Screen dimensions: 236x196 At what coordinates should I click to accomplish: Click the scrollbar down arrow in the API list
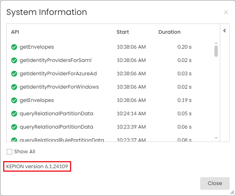pos(216,138)
